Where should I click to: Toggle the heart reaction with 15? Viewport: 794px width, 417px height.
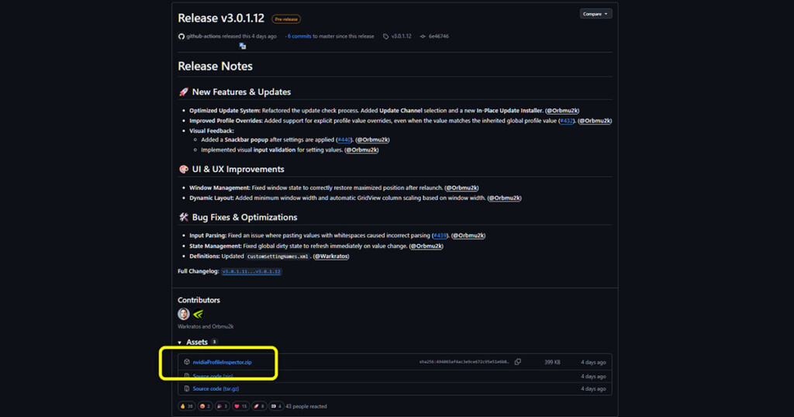pos(240,406)
